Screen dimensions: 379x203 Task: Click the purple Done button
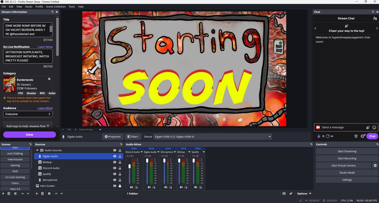click(29, 134)
